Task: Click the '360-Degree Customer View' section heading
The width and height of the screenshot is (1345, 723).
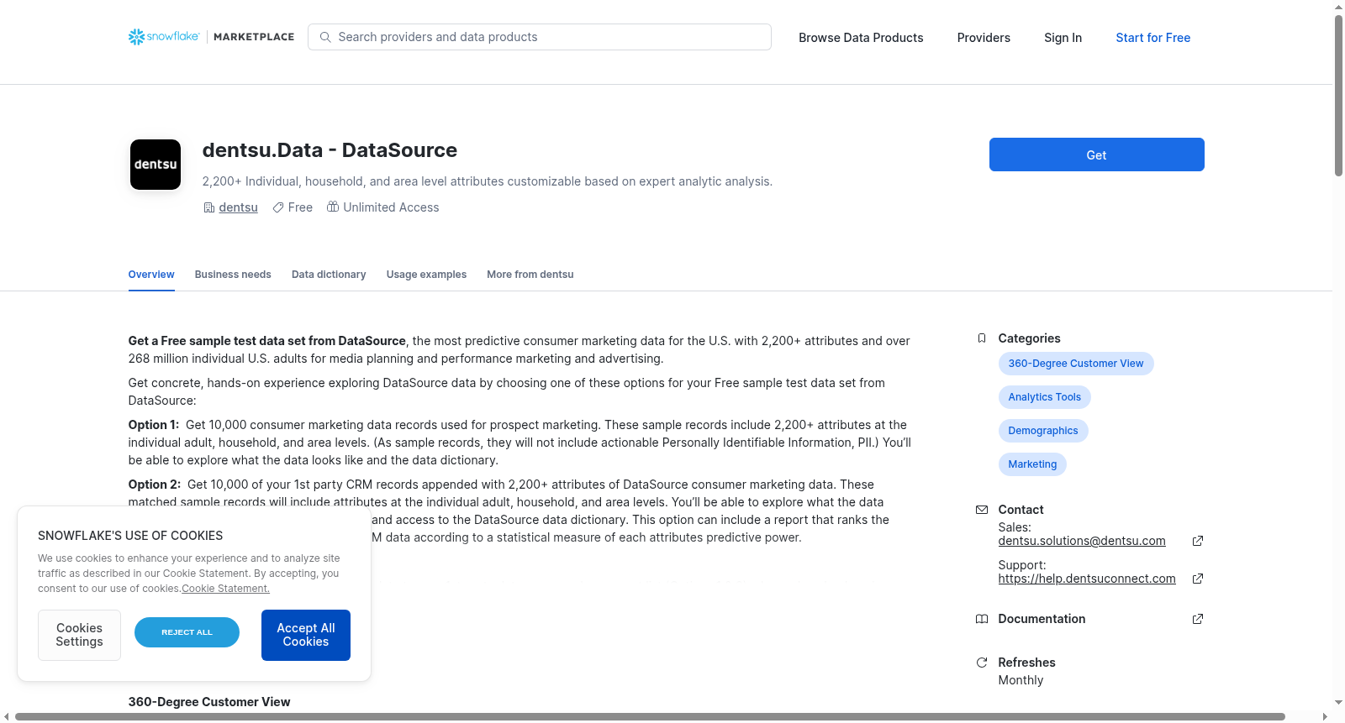Action: [x=209, y=702]
